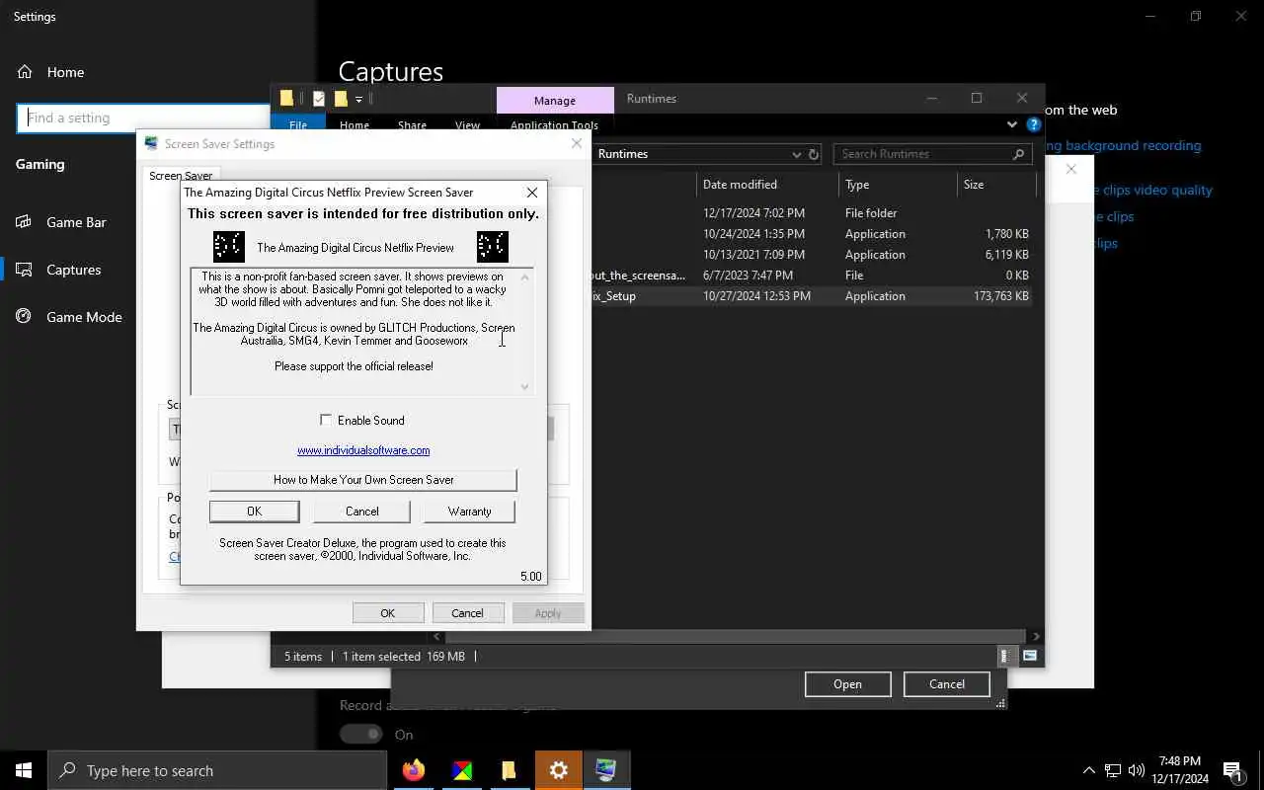Screen dimensions: 1264x790
Task: Switch to the Explorer Share tab
Action: [412, 125]
